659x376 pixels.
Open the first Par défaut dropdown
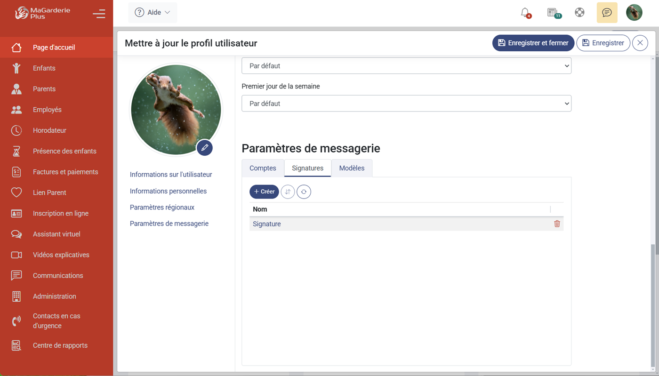[x=406, y=66]
